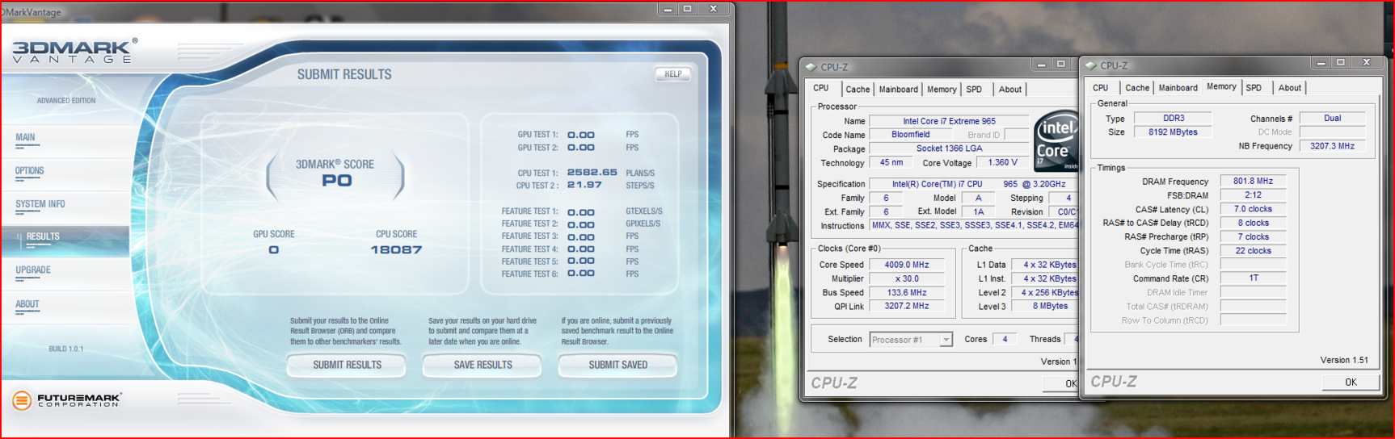Click the Name field Intel Core i7 Extreme 965
The image size is (1395, 439).
point(949,121)
